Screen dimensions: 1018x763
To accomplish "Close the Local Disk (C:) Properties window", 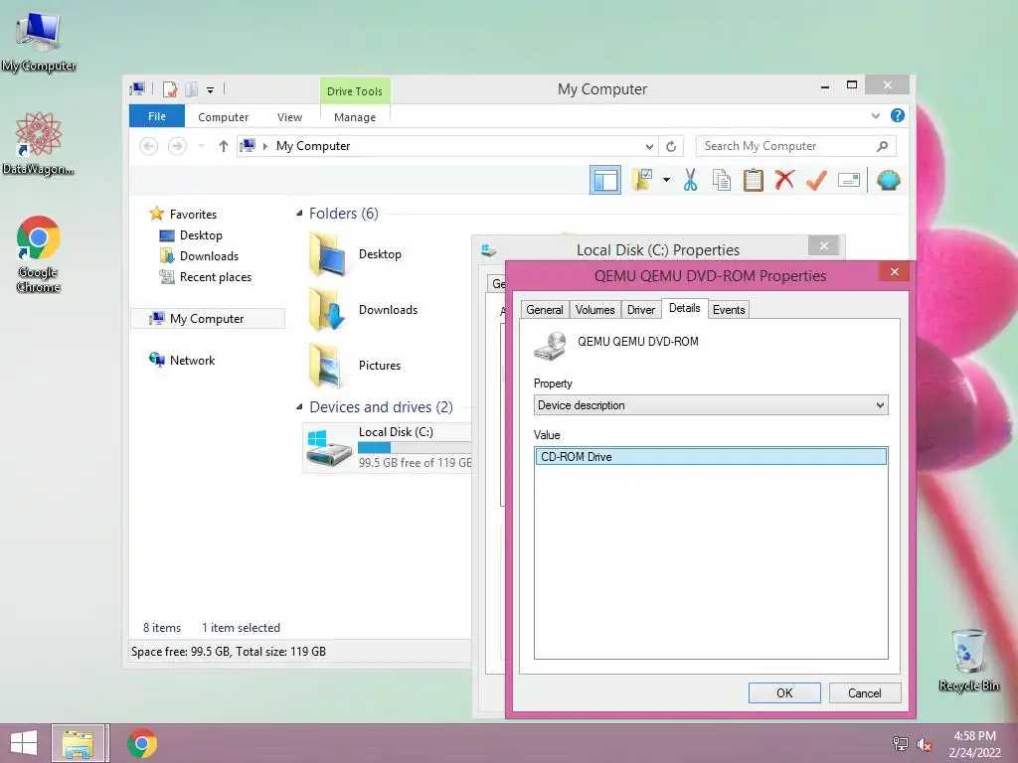I will pyautogui.click(x=824, y=246).
